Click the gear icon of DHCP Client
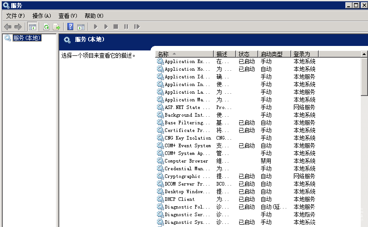Viewport: 368px width, 227px height. tap(160, 199)
